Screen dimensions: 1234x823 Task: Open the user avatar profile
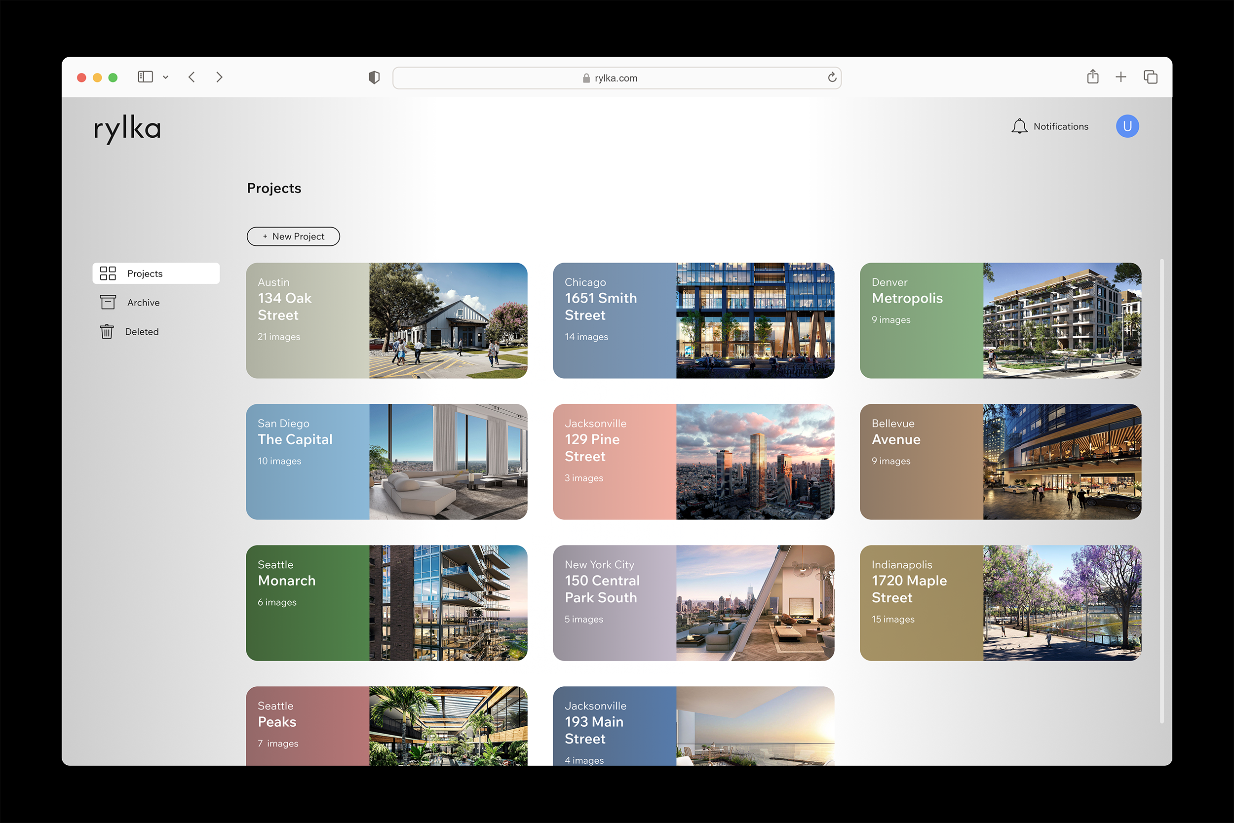pos(1127,126)
